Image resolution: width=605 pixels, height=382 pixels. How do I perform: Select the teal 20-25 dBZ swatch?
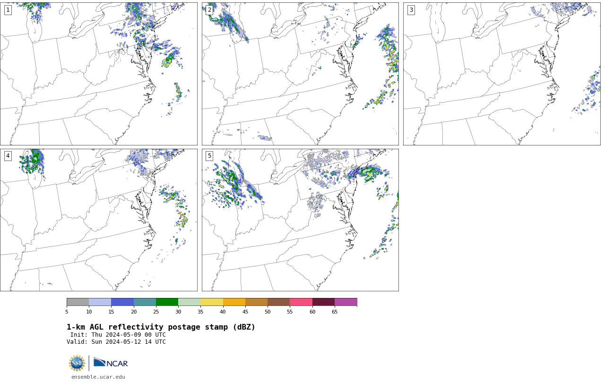click(145, 302)
